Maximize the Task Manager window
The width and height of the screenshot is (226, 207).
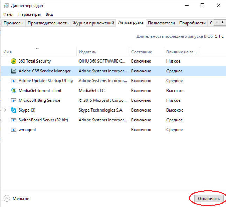click(203, 6)
